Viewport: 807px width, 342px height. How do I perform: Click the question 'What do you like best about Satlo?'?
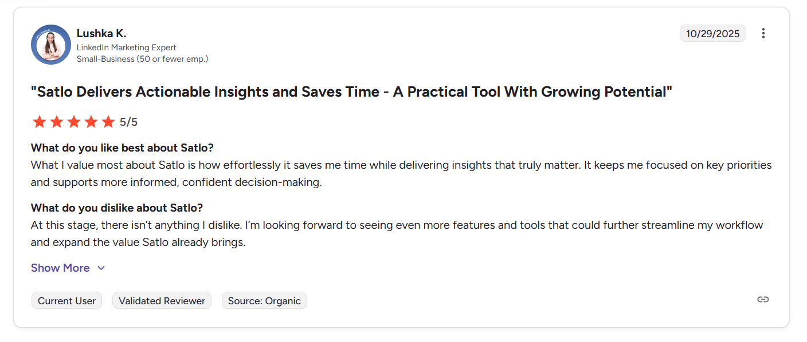[x=122, y=148]
